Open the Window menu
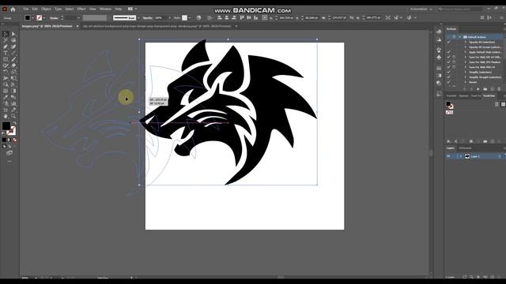 coord(105,9)
